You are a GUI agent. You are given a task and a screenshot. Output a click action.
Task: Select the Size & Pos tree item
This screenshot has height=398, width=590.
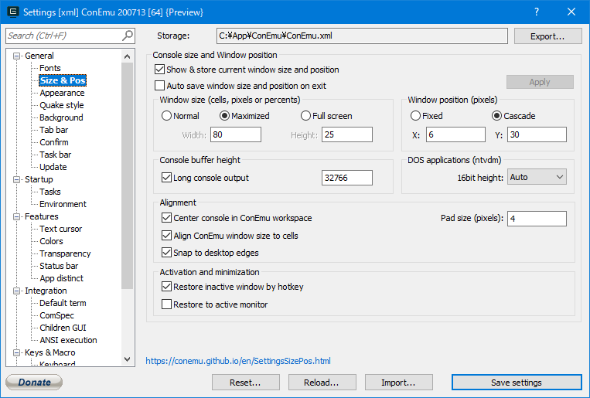[63, 80]
